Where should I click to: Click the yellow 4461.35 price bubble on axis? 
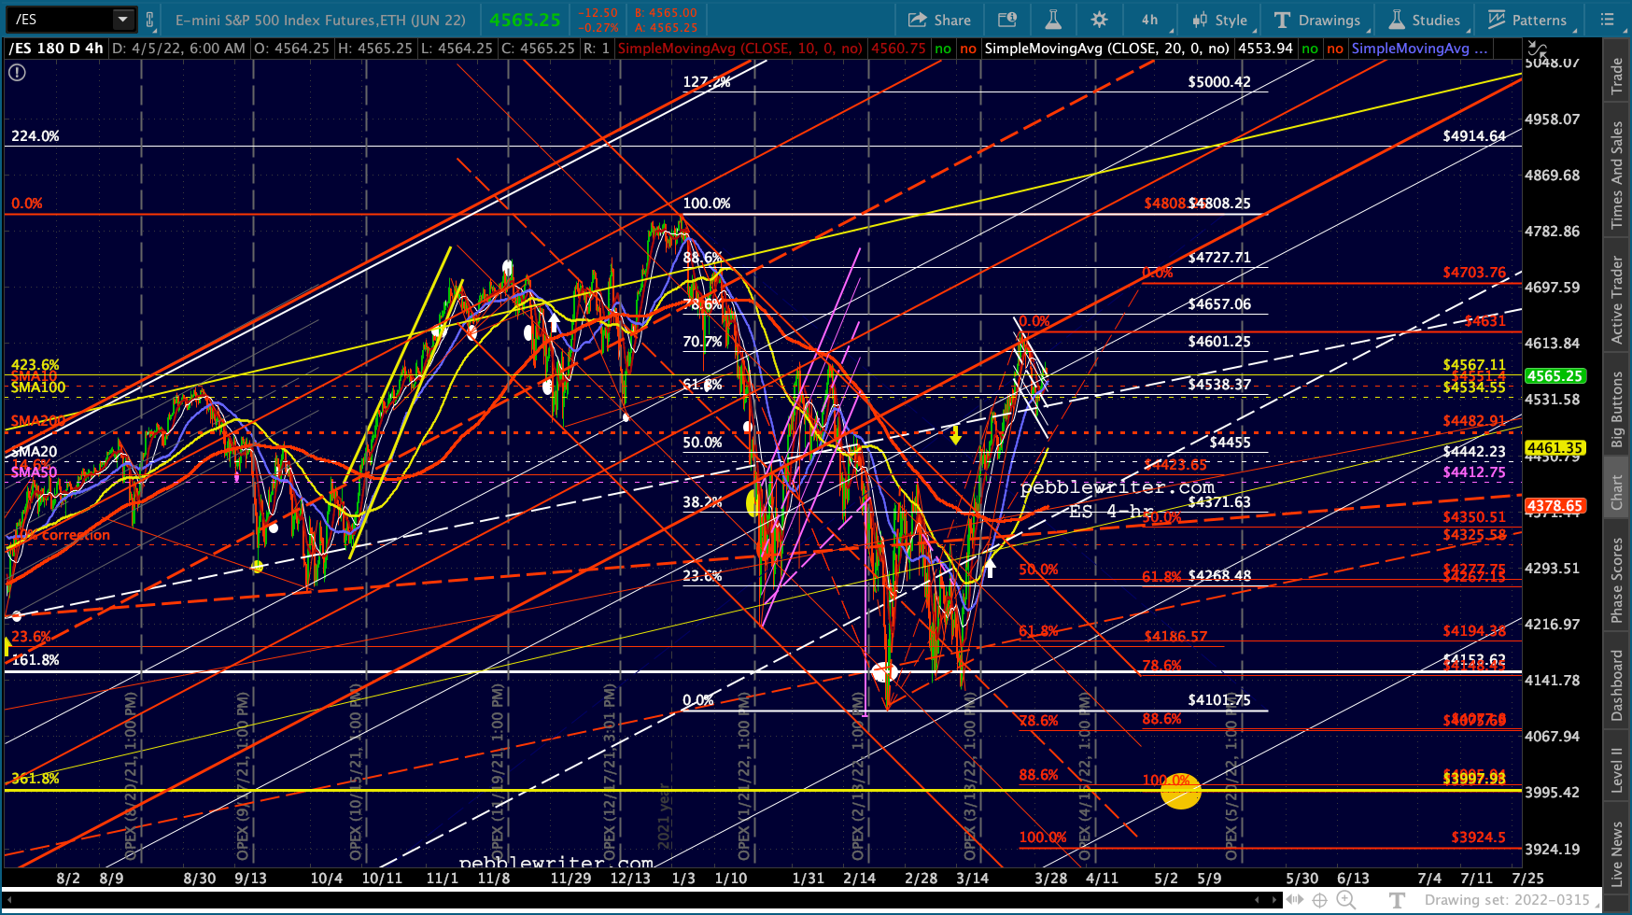pyautogui.click(x=1555, y=448)
